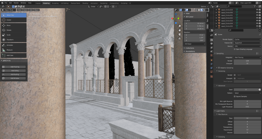The width and height of the screenshot is (262, 139).
Task: Hide caput_Circle.031 with its eye icon
Action: pyautogui.click(x=257, y=15)
